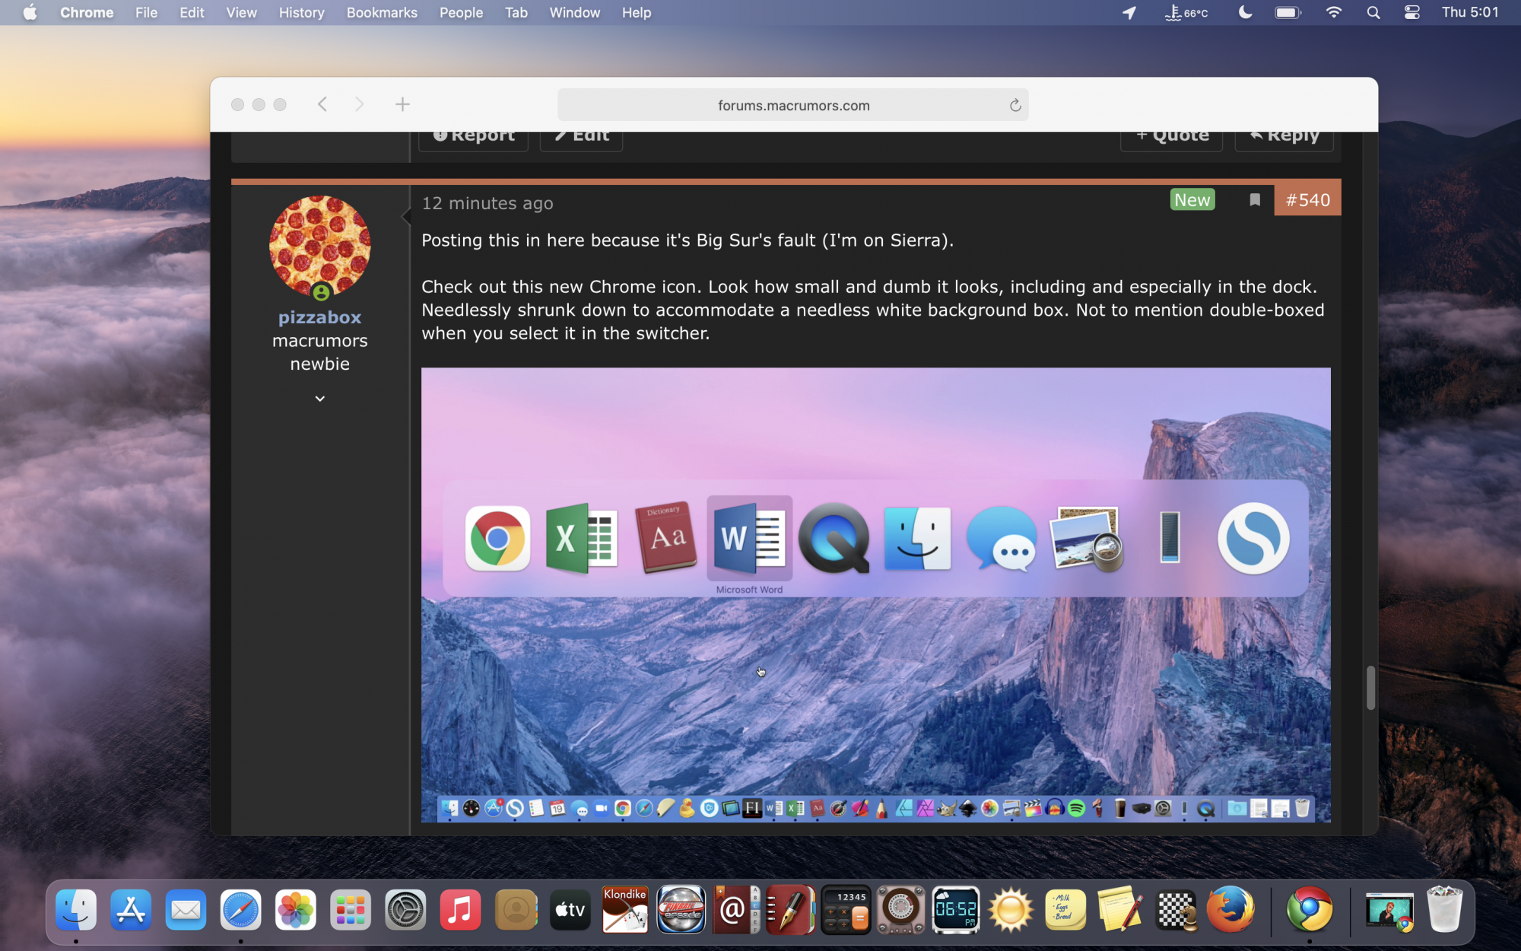This screenshot has height=951, width=1521.
Task: Open the File menu
Action: 146,12
